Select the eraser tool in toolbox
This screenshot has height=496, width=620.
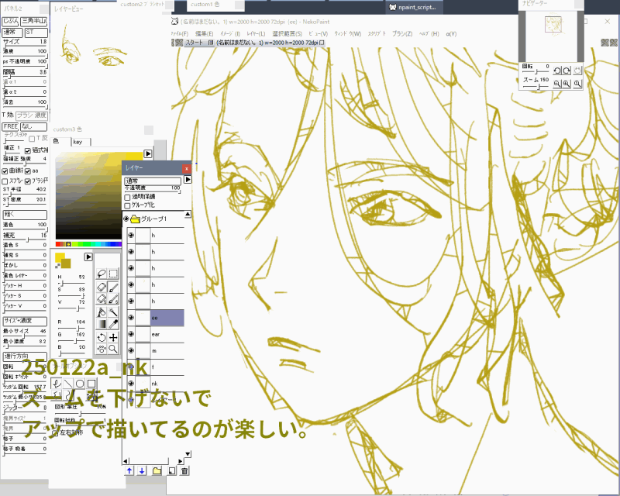click(x=102, y=287)
